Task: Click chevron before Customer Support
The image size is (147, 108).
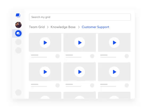Action: click(79, 27)
